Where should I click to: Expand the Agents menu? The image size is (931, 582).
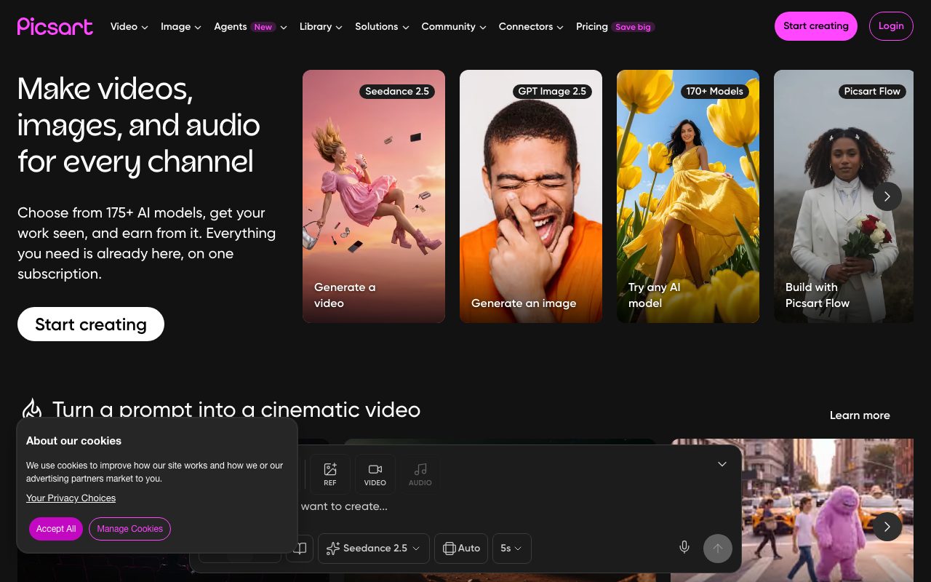point(250,26)
